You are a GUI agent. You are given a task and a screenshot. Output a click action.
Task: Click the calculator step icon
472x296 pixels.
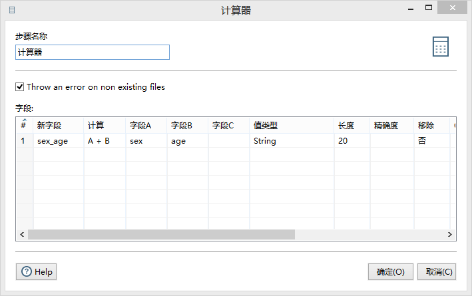click(x=441, y=47)
